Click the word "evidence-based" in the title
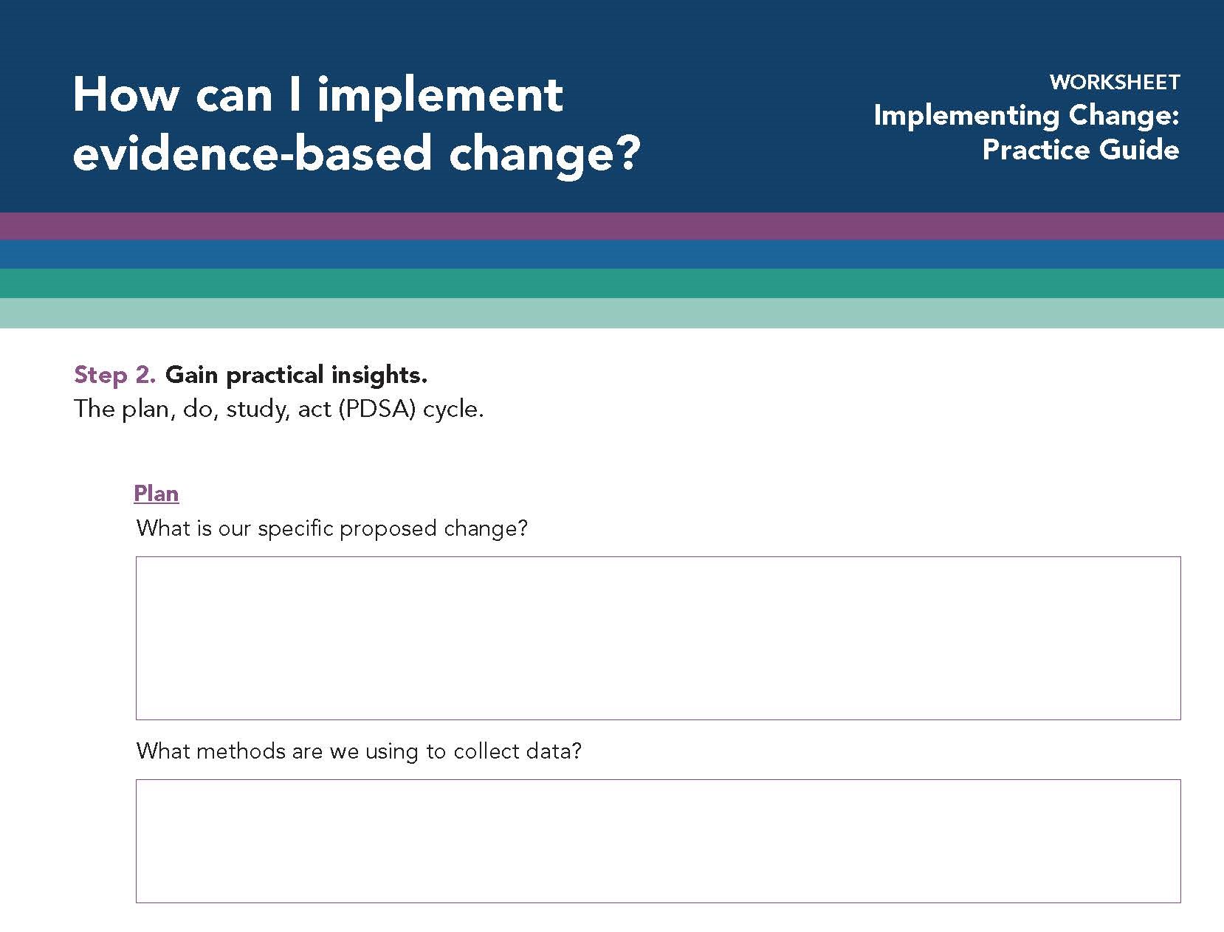Viewport: 1224px width, 932px height. (x=252, y=153)
